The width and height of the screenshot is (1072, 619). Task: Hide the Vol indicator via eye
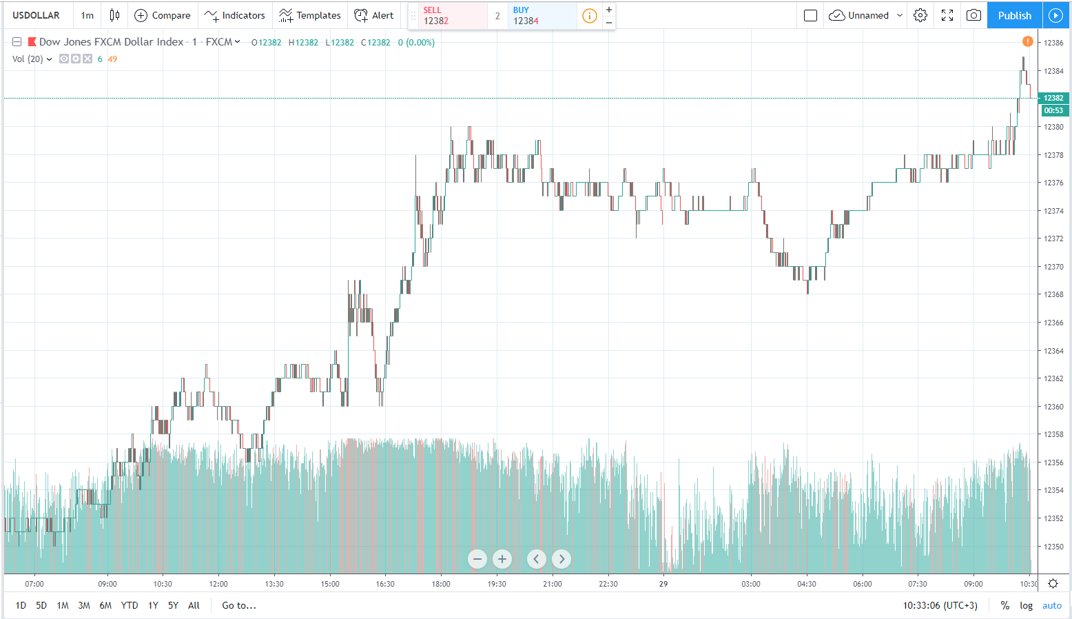[64, 59]
